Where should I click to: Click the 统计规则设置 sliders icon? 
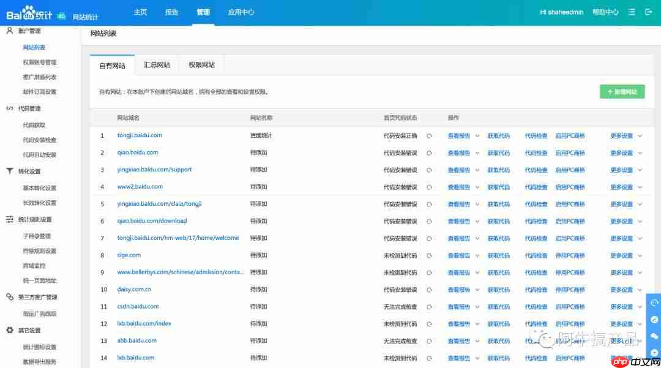10,219
